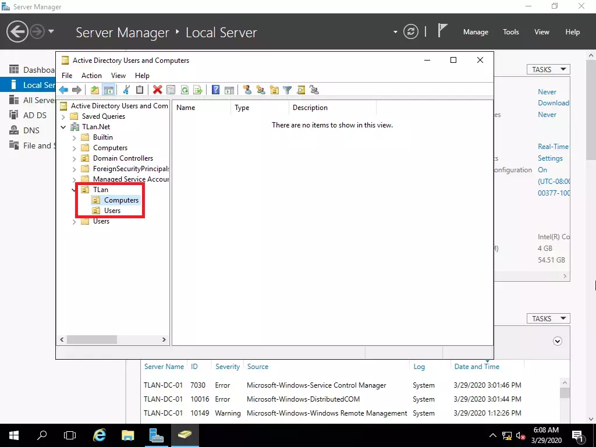This screenshot has width=596, height=447.
Task: Select the Builtin container
Action: (x=102, y=137)
